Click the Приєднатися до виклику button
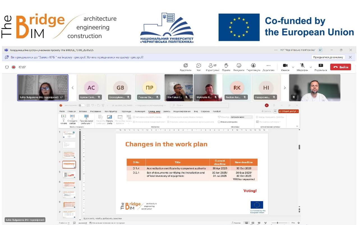 tap(328, 57)
